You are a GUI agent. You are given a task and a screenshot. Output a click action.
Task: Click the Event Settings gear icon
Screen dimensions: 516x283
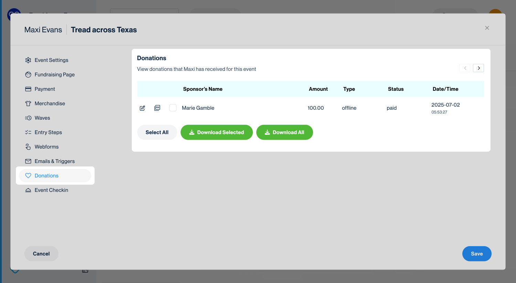pos(28,60)
